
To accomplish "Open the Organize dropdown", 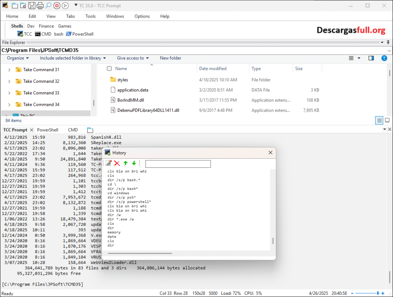I will (x=18, y=58).
